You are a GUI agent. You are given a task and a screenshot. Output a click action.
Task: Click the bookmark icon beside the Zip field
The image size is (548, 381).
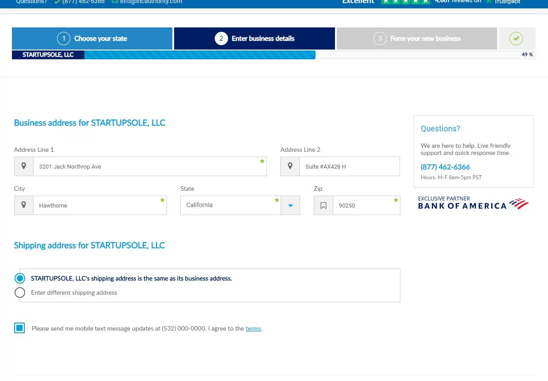point(323,205)
